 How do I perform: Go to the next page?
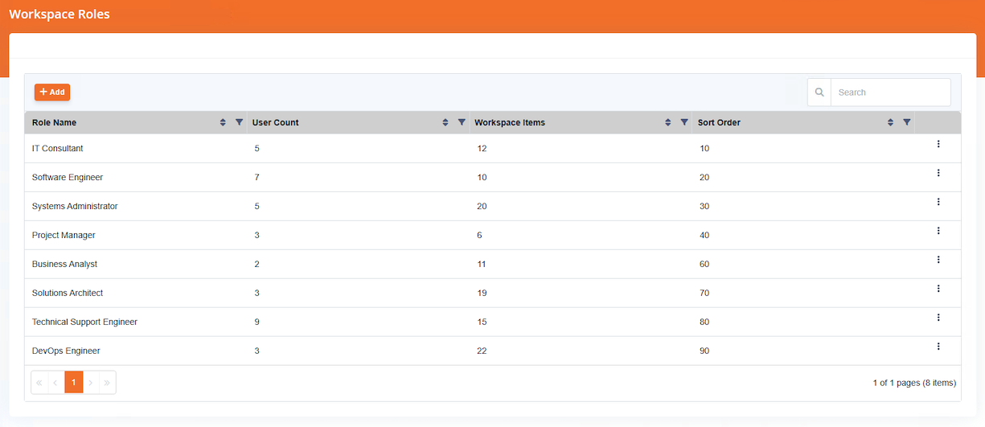91,383
